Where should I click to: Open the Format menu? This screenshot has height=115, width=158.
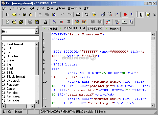pos(21,8)
